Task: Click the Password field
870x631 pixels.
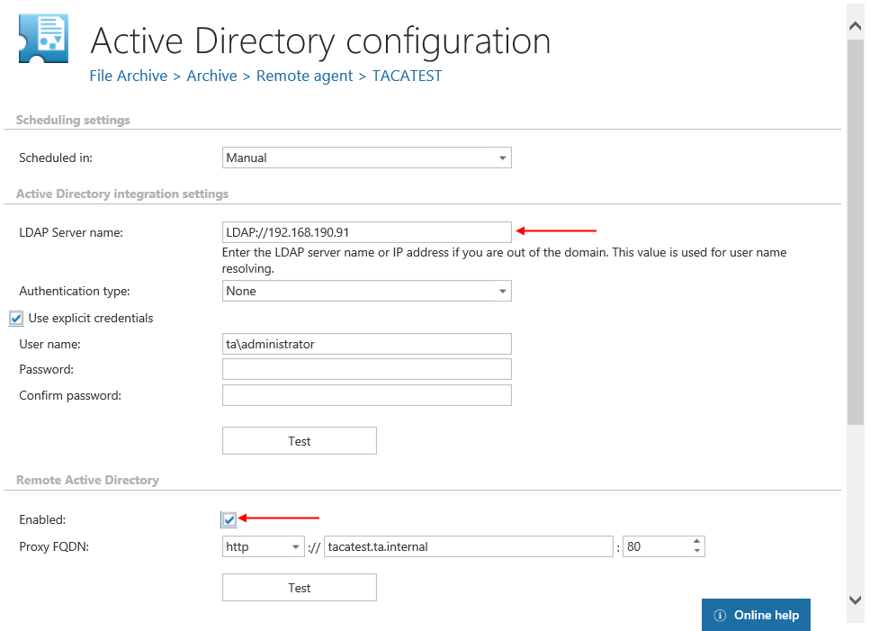Action: click(x=366, y=369)
